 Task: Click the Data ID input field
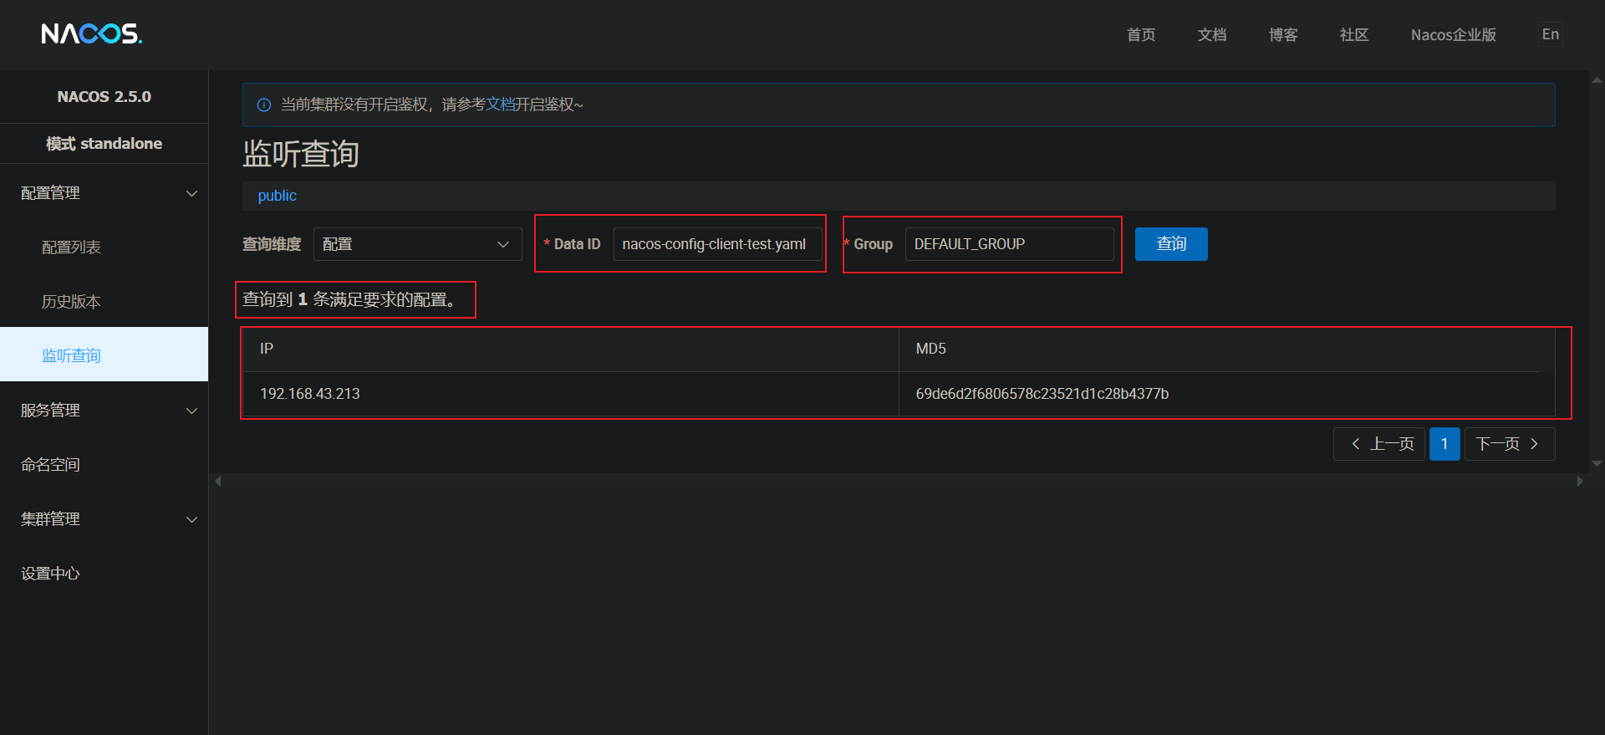[716, 244]
